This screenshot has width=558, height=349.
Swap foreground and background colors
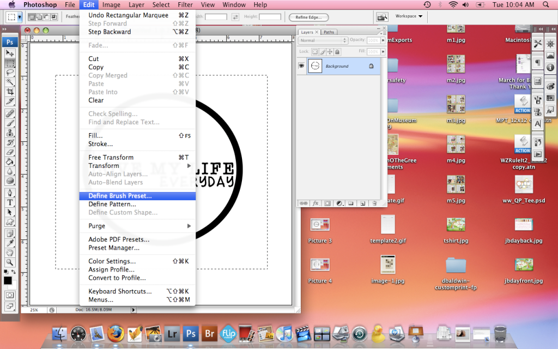pyautogui.click(x=14, y=272)
